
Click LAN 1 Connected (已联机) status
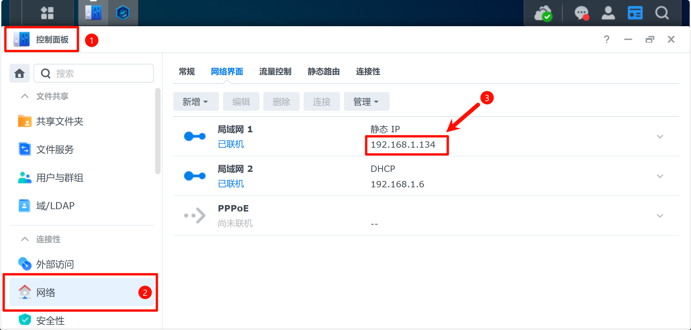click(x=231, y=144)
